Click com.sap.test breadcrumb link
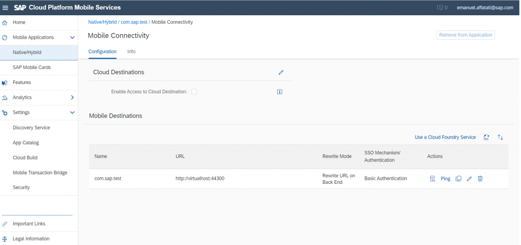Image resolution: width=521 pixels, height=245 pixels. [x=134, y=22]
